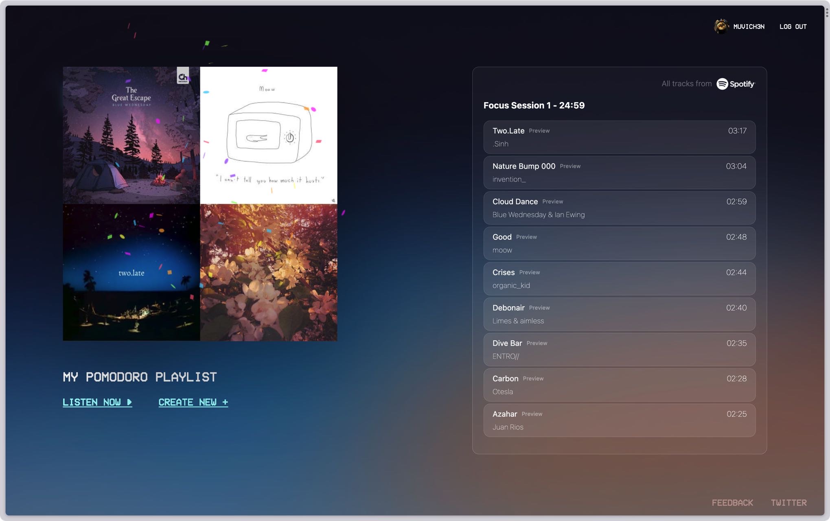Click the Listen Now link
Screen dimensions: 830x521
[x=97, y=402]
